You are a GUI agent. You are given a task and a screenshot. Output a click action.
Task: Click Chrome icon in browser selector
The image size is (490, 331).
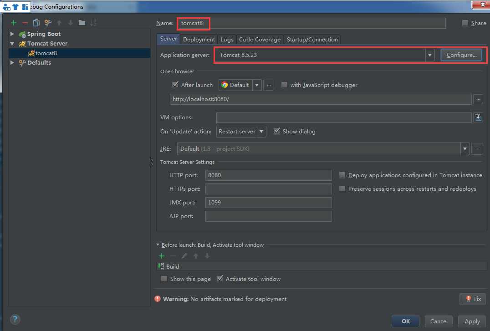pos(225,85)
